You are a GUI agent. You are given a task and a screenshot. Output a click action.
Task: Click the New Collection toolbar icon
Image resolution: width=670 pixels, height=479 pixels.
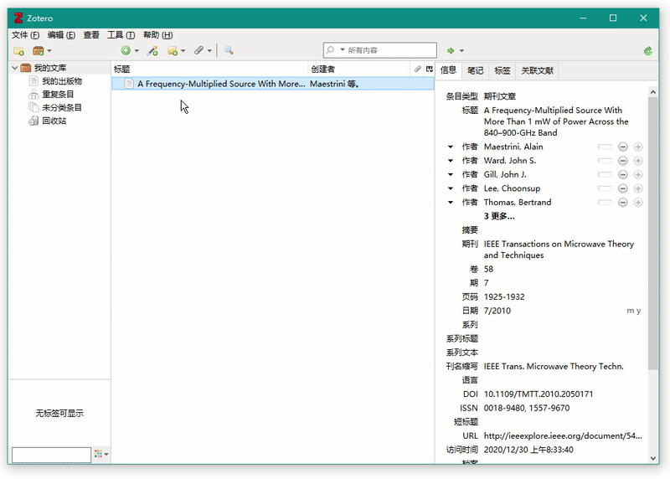[18, 51]
